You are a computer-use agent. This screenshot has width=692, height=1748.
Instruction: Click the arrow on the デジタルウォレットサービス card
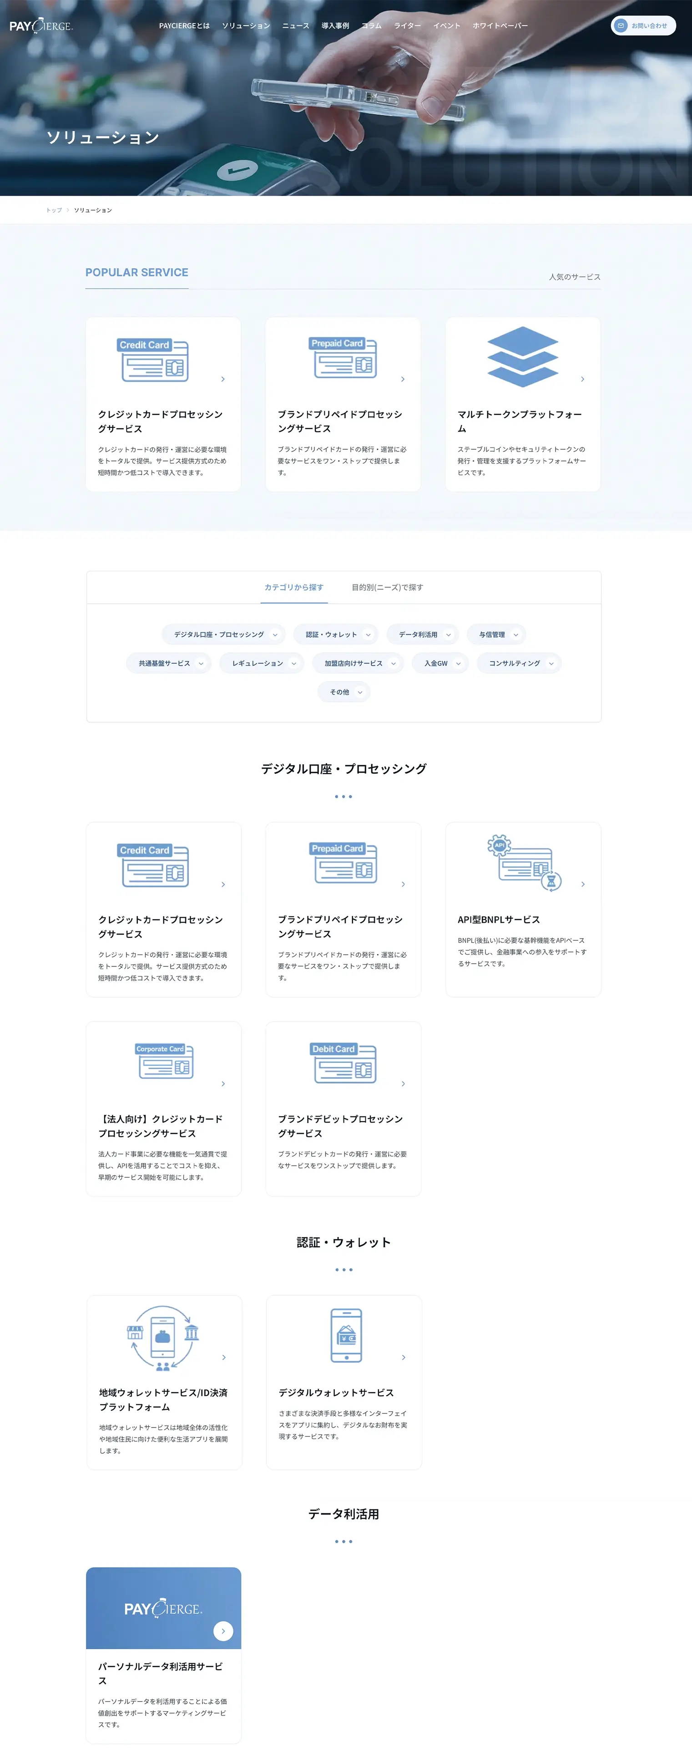pyautogui.click(x=404, y=1357)
